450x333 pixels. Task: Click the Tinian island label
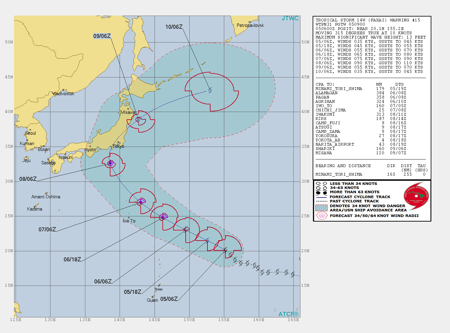(159, 289)
